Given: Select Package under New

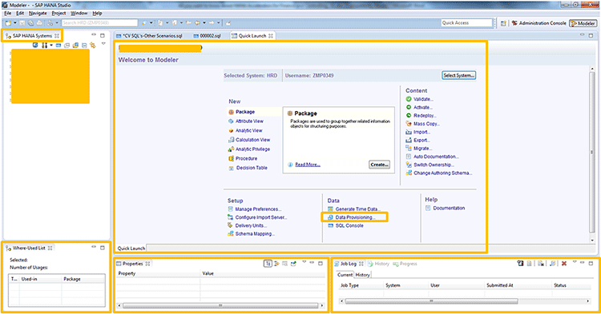Looking at the screenshot, I should point(245,112).
